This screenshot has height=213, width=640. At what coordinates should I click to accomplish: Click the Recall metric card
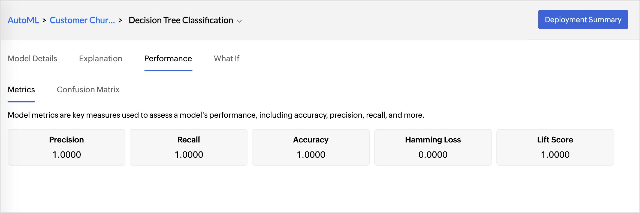pos(189,147)
